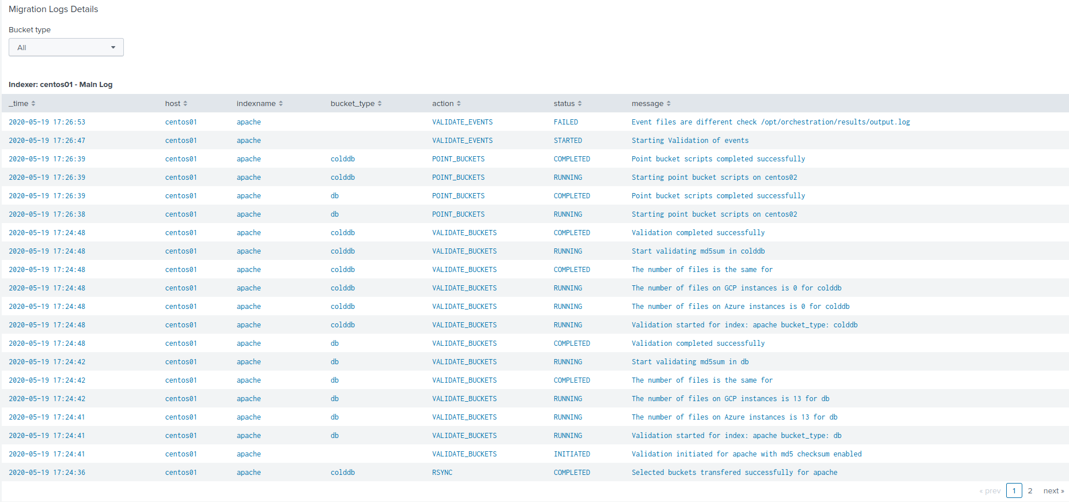The height and width of the screenshot is (502, 1069).
Task: Click 'Selected buckets transfered successfully' message
Action: click(x=734, y=472)
